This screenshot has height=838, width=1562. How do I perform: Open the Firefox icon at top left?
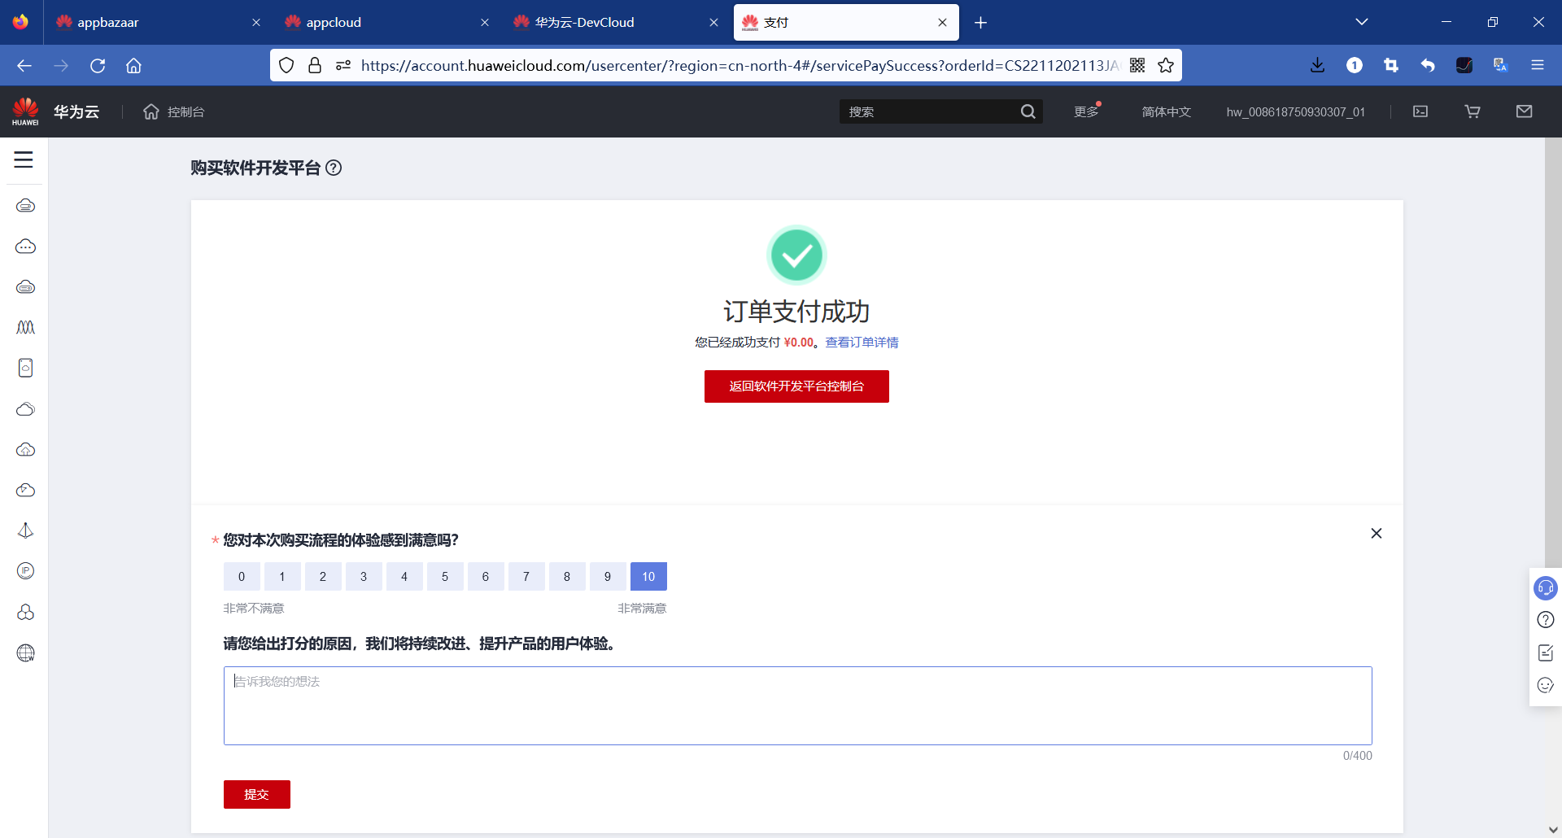pos(20,22)
